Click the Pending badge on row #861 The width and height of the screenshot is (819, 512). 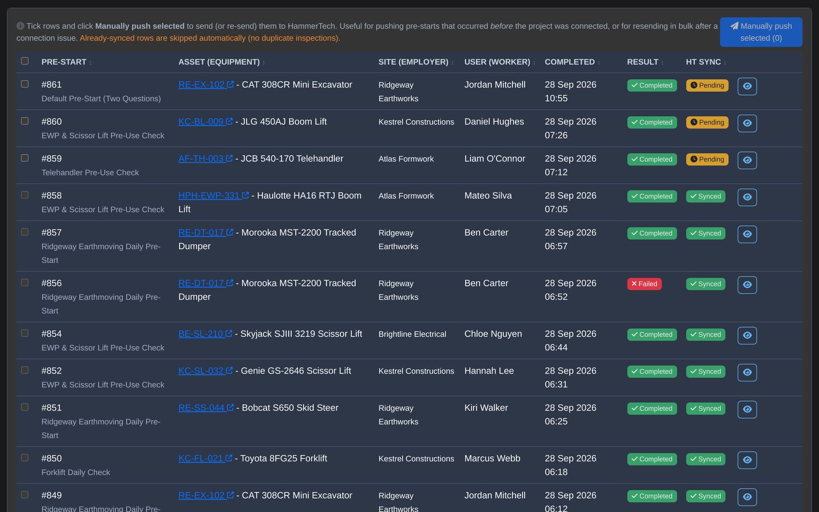pos(707,86)
